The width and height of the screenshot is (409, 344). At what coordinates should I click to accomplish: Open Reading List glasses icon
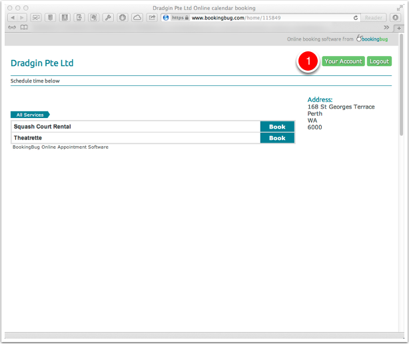pyautogui.click(x=12, y=27)
